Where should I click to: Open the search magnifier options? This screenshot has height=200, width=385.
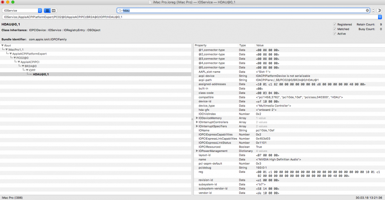coord(120,10)
